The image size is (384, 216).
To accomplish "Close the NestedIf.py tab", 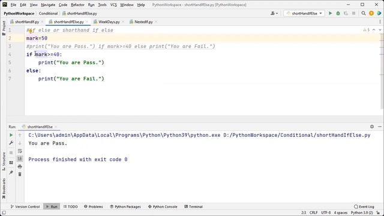I will 156,22.
